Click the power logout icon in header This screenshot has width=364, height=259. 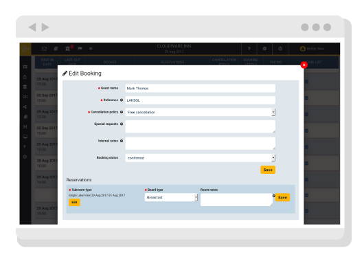pyautogui.click(x=280, y=49)
